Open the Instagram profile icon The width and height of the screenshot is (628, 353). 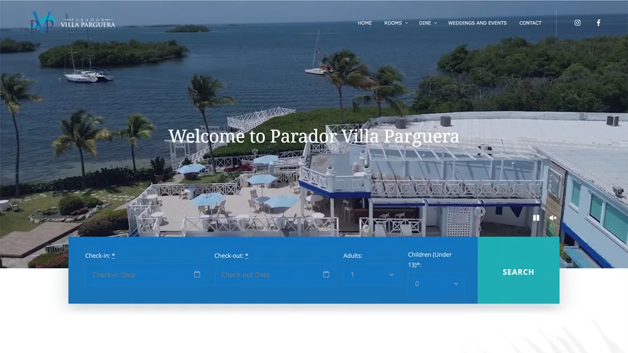(577, 23)
